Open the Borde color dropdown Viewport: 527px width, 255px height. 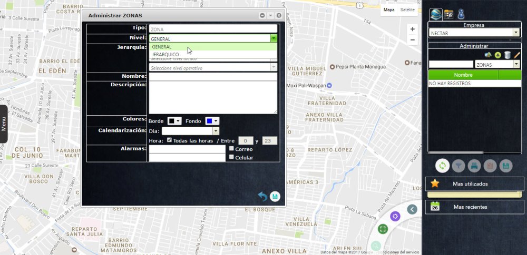[174, 121]
